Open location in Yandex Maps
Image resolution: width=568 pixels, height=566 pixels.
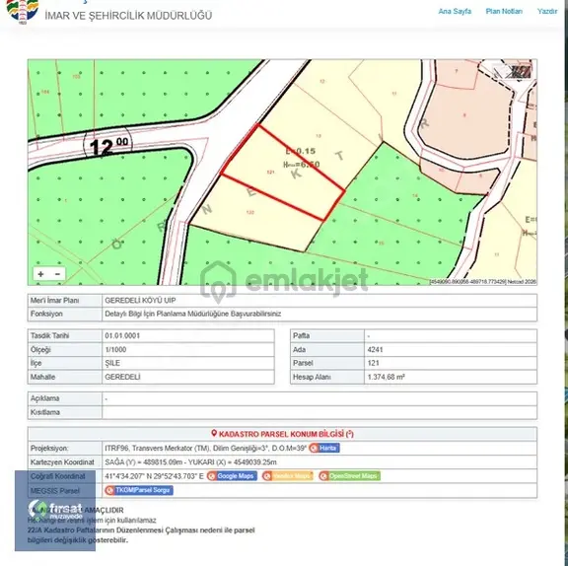288,476
